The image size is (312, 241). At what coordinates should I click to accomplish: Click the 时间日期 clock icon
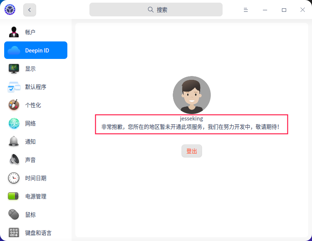point(14,178)
